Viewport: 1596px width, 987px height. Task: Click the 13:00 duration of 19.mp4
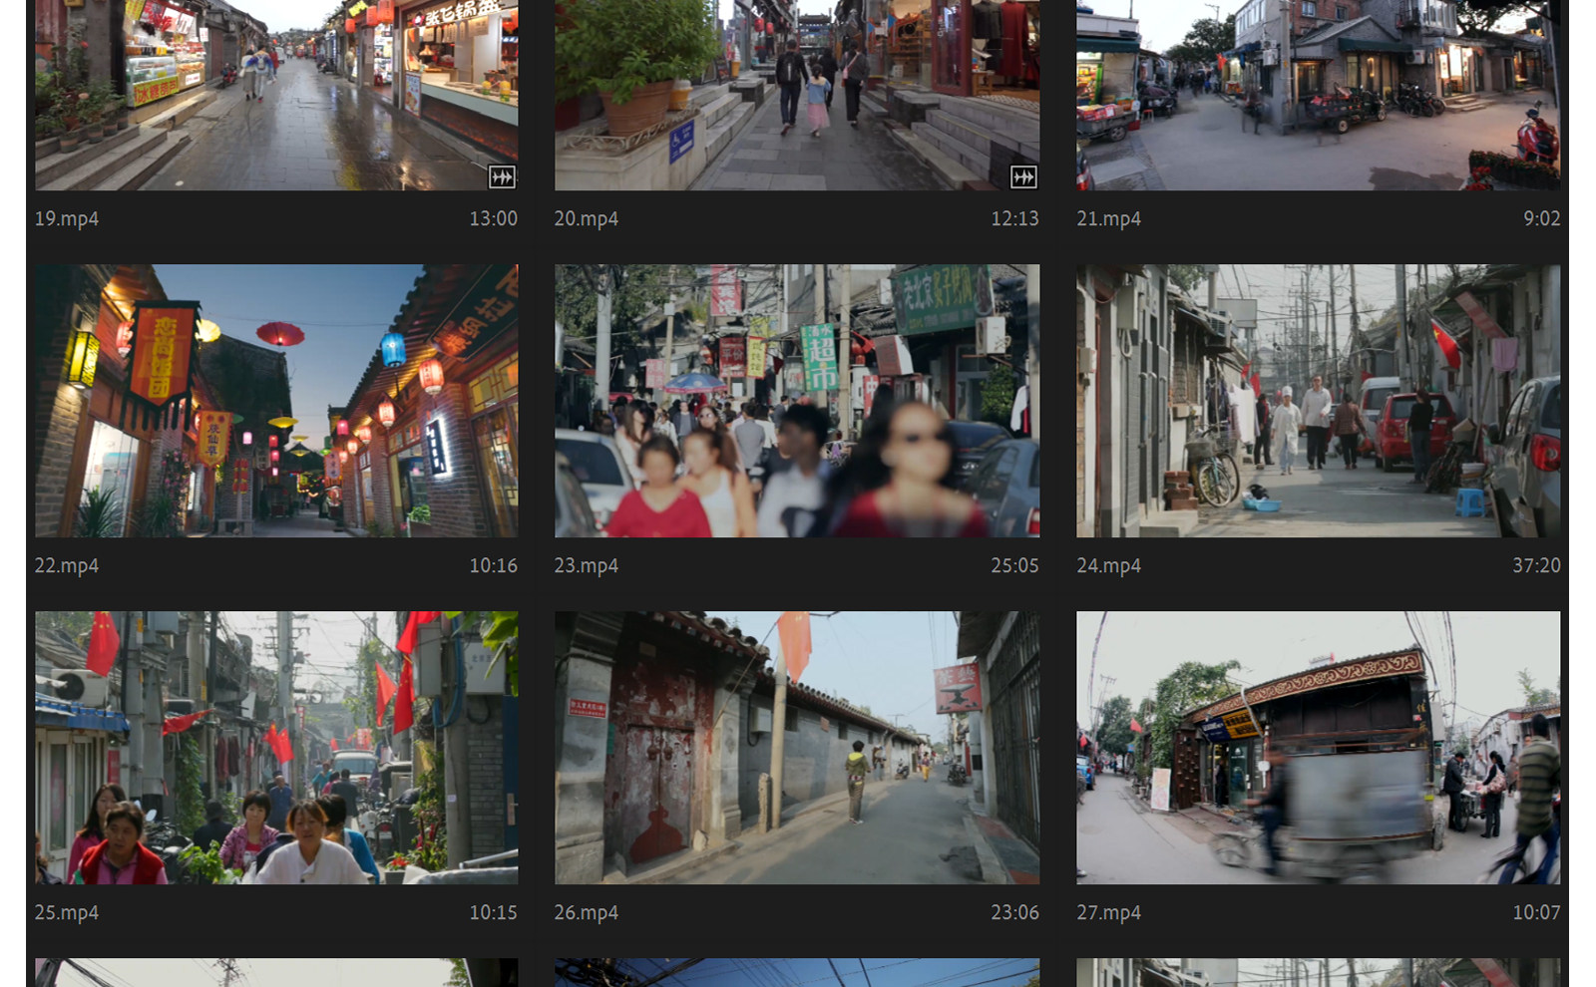[494, 218]
